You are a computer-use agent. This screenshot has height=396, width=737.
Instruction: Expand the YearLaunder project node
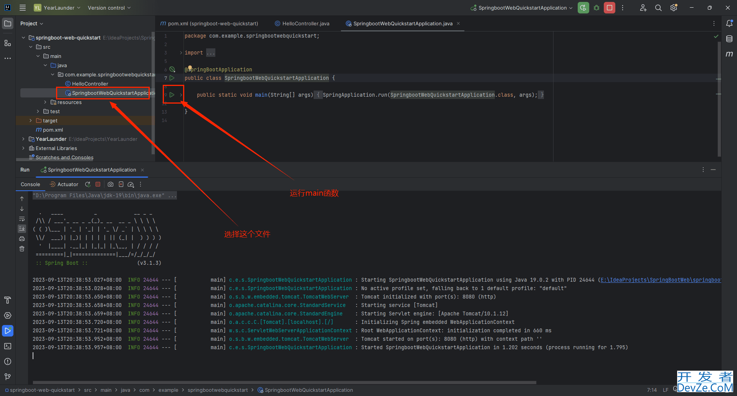(23, 139)
